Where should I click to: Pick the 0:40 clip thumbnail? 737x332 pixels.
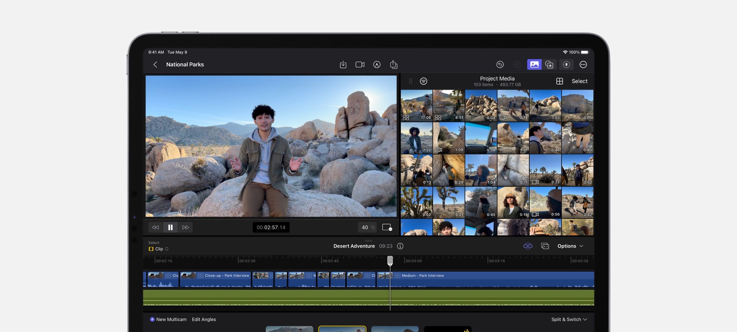pos(577,138)
